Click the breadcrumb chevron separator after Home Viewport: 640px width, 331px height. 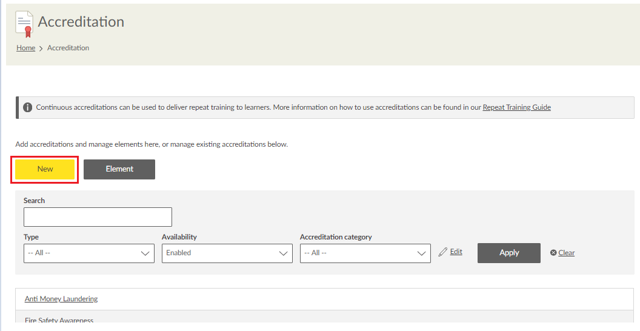pyautogui.click(x=41, y=48)
